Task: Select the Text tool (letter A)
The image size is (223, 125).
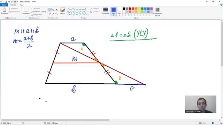Action: [56, 10]
